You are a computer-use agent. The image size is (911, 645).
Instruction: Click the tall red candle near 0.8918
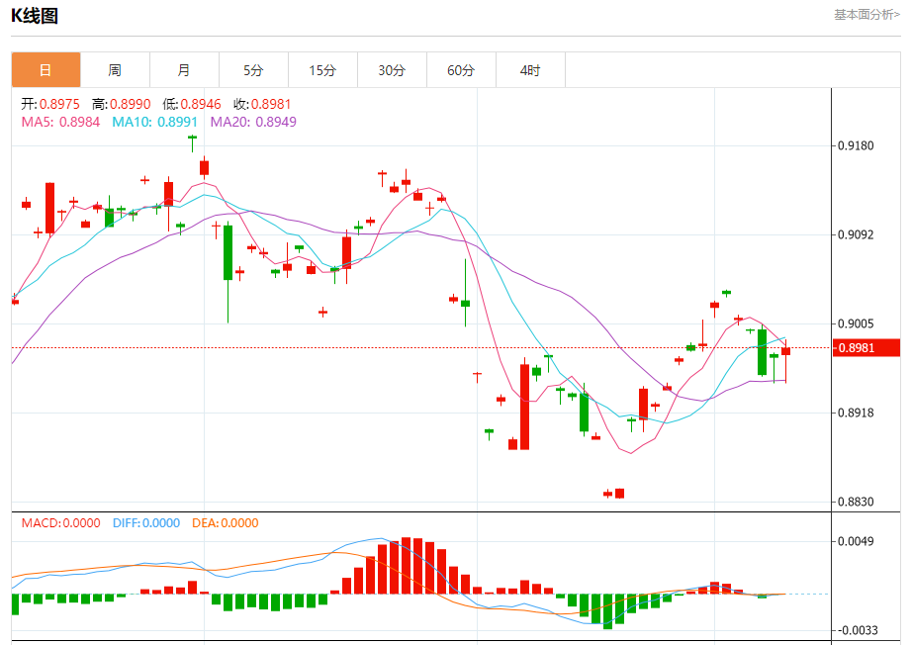coord(524,407)
